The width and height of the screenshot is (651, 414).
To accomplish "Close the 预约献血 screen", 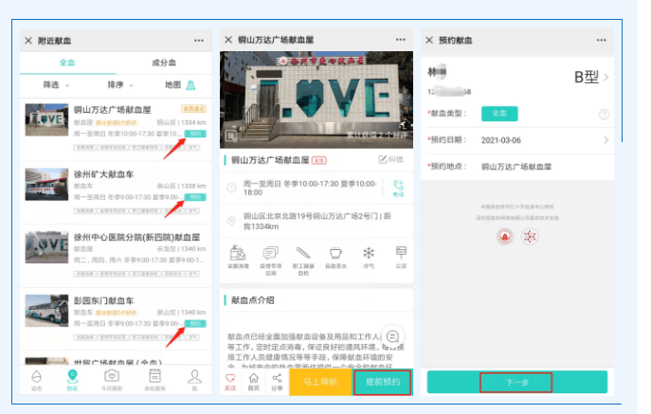I will 429,41.
